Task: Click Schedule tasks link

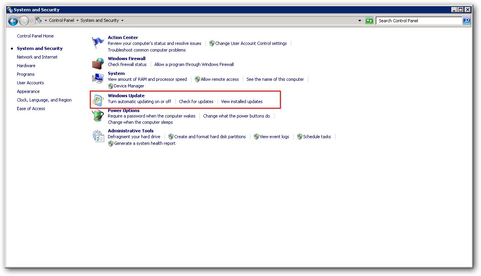Action: pyautogui.click(x=317, y=137)
